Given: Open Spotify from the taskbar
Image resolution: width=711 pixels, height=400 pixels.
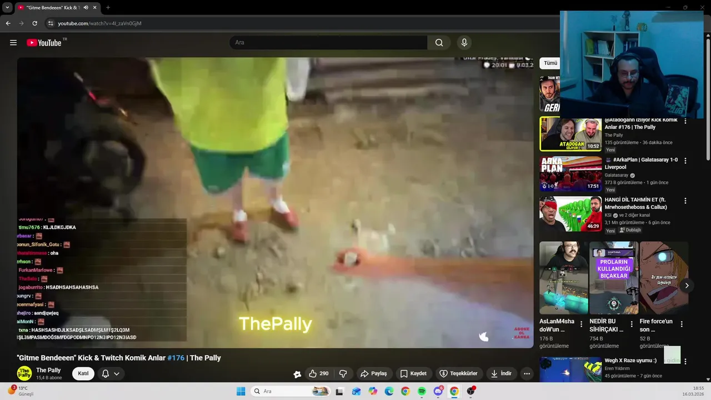Looking at the screenshot, I should 422,391.
